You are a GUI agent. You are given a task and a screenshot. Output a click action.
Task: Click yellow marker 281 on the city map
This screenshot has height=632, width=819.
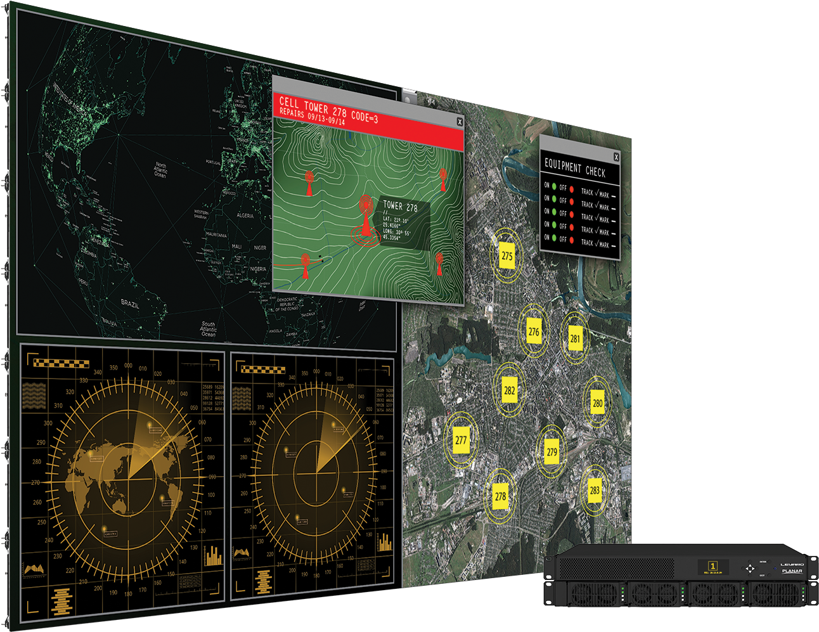click(x=574, y=338)
